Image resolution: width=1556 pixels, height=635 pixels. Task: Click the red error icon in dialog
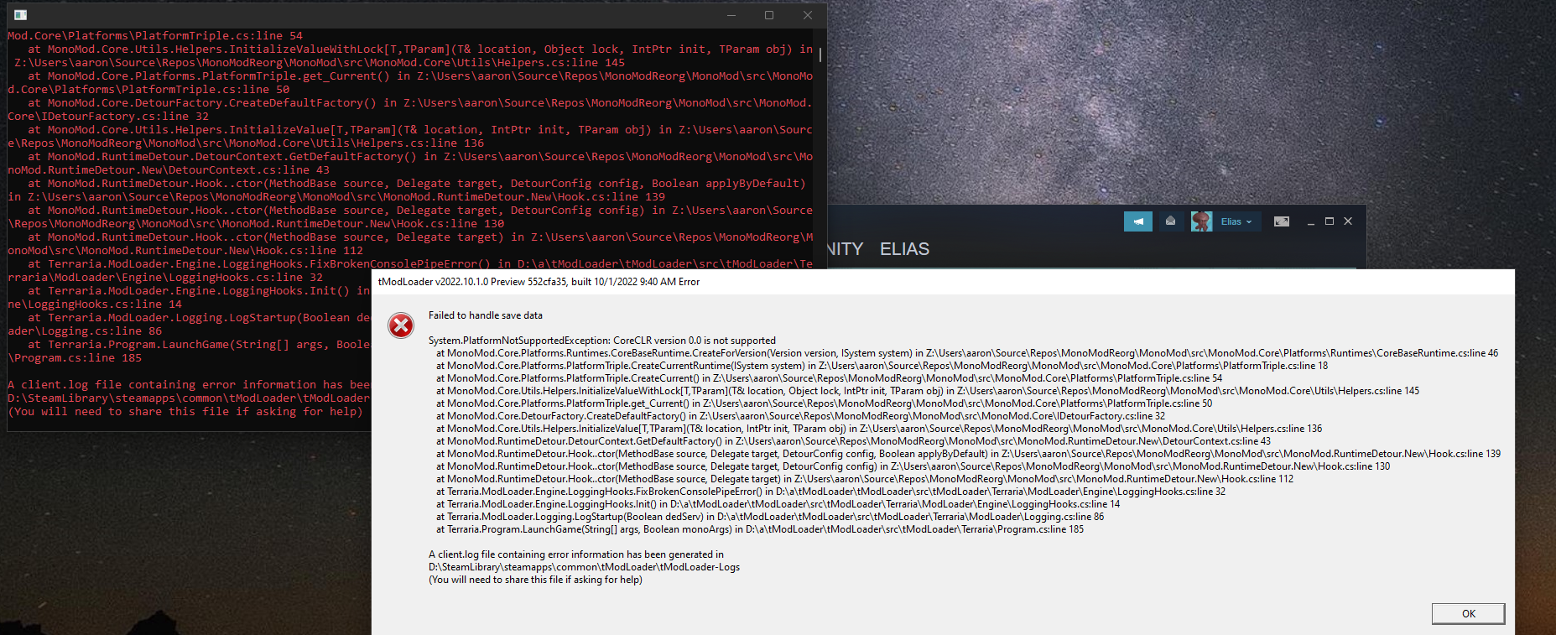(x=401, y=325)
